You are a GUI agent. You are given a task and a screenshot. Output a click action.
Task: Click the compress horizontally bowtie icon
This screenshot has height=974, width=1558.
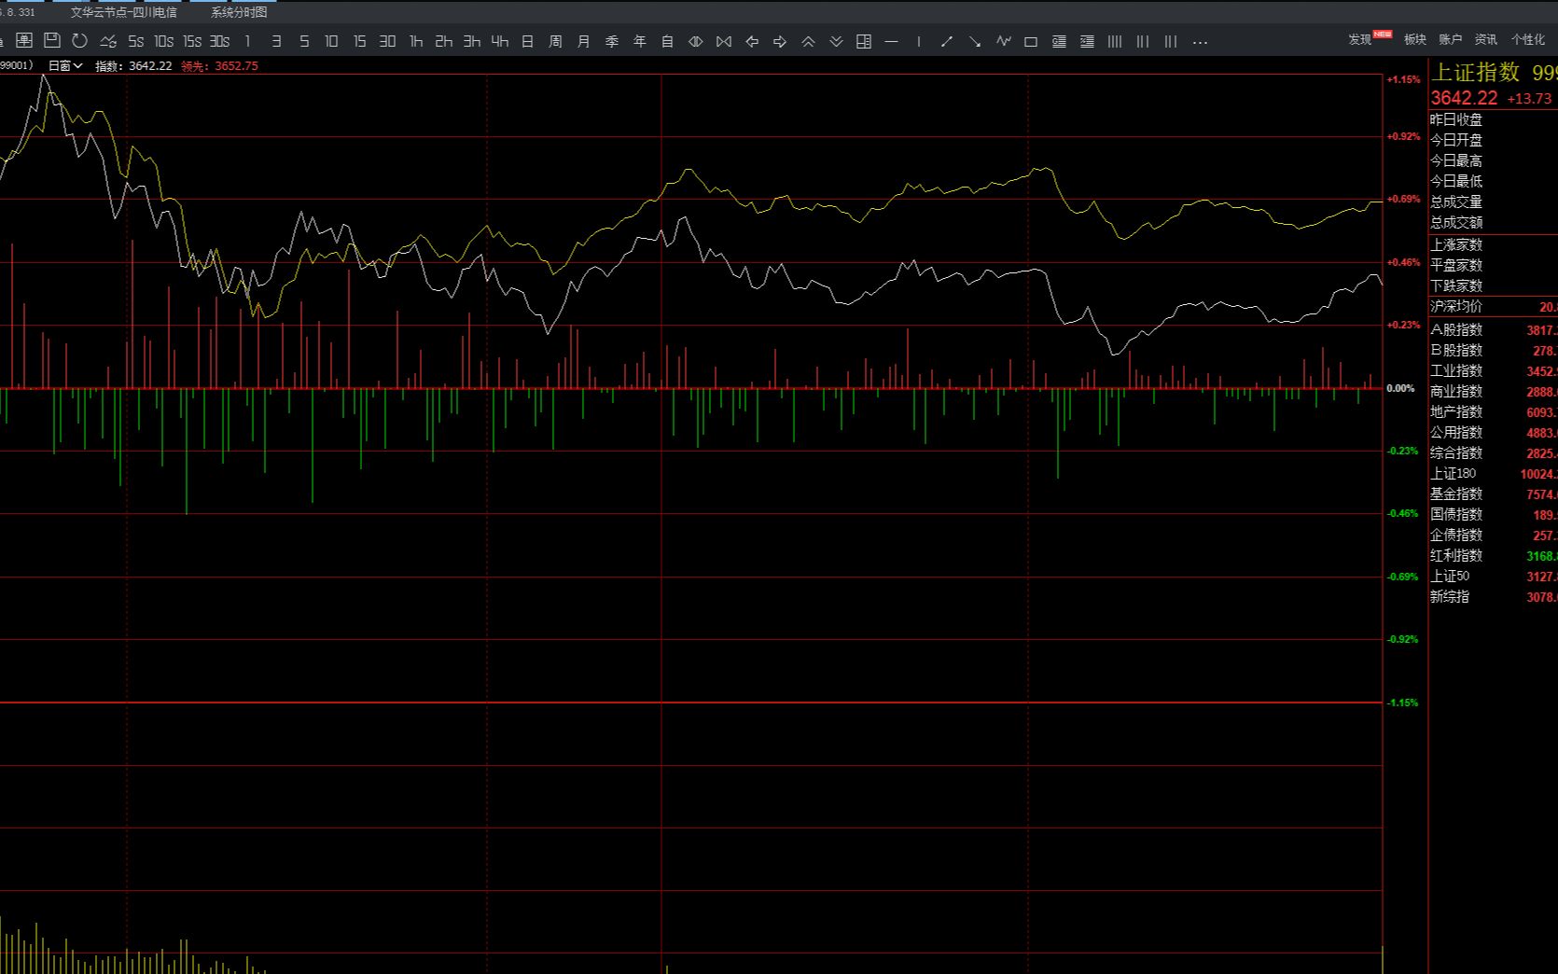click(724, 41)
